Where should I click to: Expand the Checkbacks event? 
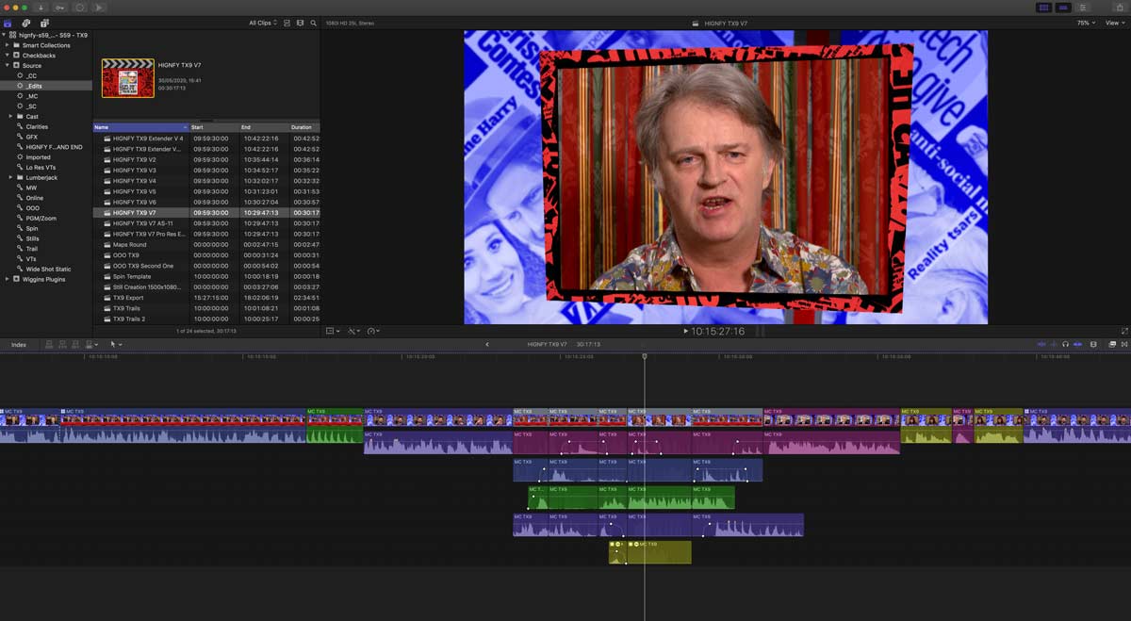(8, 56)
